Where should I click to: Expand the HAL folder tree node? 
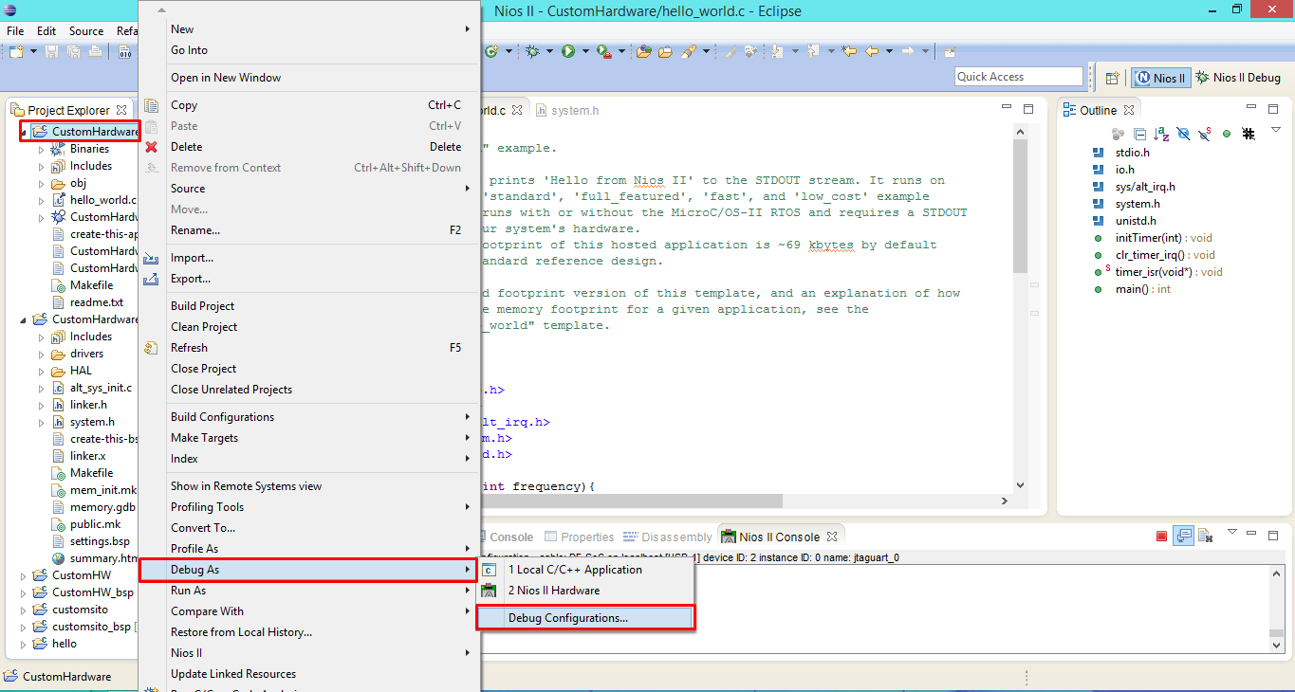pyautogui.click(x=41, y=371)
